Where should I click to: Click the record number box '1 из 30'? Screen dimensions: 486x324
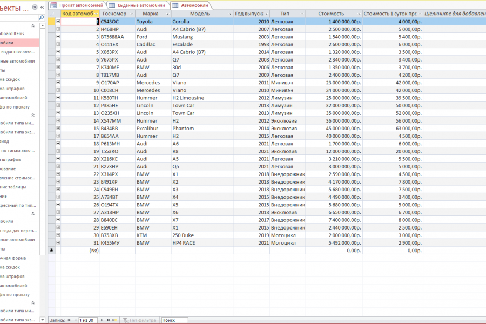click(88, 320)
